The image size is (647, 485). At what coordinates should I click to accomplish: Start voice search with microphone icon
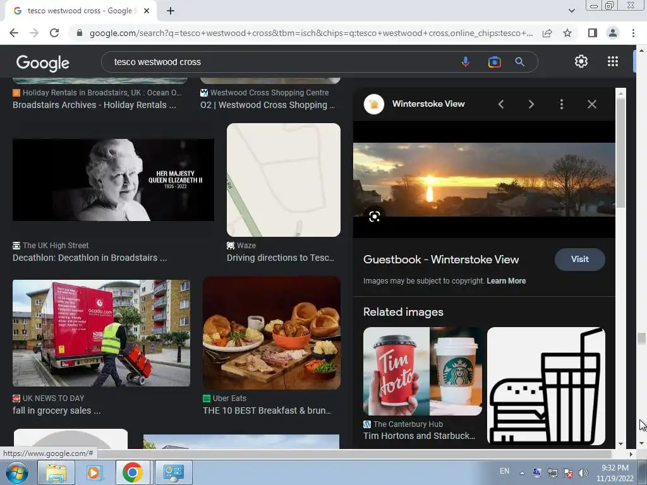[x=466, y=62]
